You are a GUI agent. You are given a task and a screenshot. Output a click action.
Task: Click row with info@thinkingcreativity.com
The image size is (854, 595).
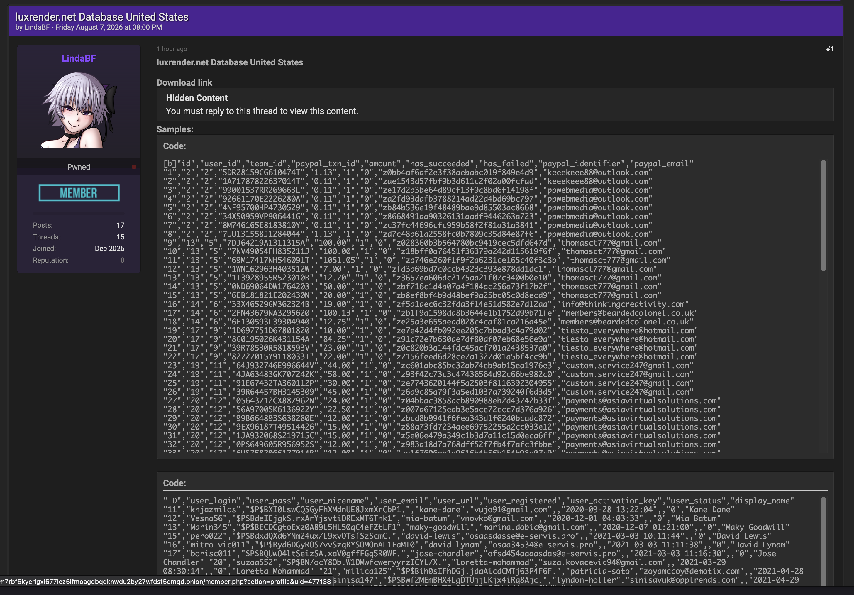(426, 304)
